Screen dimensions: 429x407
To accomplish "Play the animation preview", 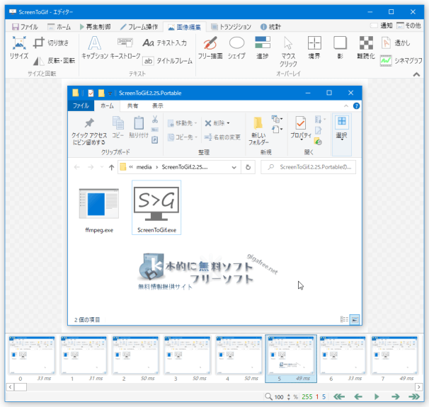I will point(377,397).
